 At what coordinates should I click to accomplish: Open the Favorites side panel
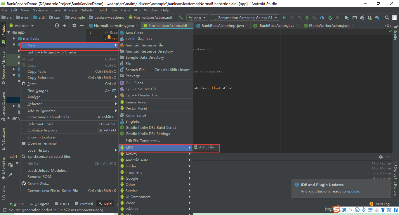point(4,168)
